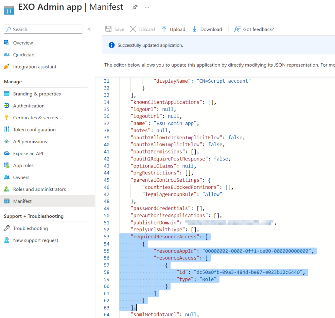This screenshot has height=318, width=335.
Task: Click the Save toolbar icon
Action: click(x=108, y=29)
